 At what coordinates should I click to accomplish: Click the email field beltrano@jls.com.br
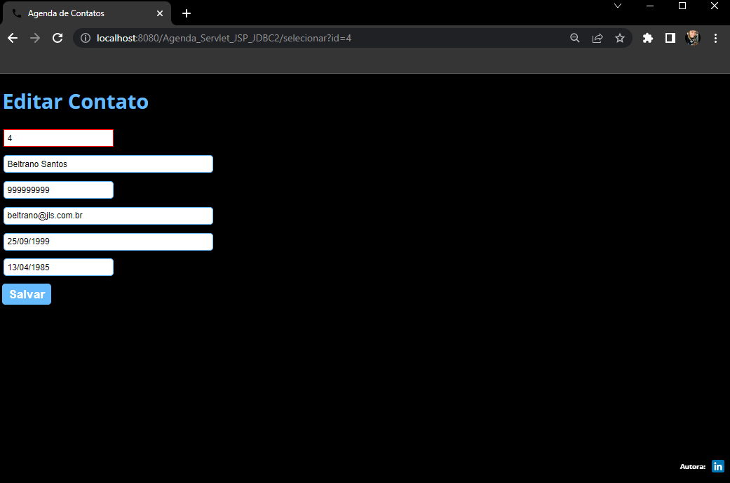point(108,216)
